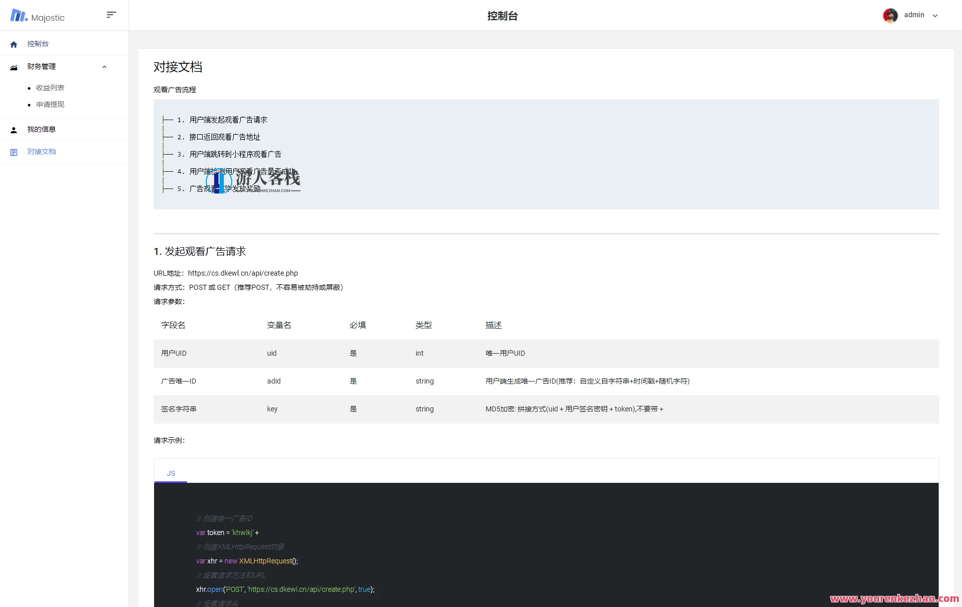Click the home icon beside 控制台
Screen dimensions: 962x607
(14, 45)
